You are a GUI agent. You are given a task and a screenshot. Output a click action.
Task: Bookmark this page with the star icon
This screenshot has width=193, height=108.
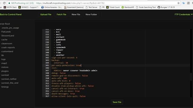click(x=179, y=3)
